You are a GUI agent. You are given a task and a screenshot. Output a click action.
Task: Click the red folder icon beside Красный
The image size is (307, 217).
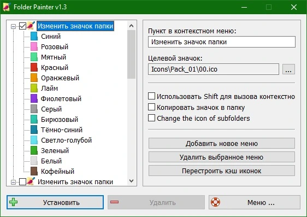(34, 68)
